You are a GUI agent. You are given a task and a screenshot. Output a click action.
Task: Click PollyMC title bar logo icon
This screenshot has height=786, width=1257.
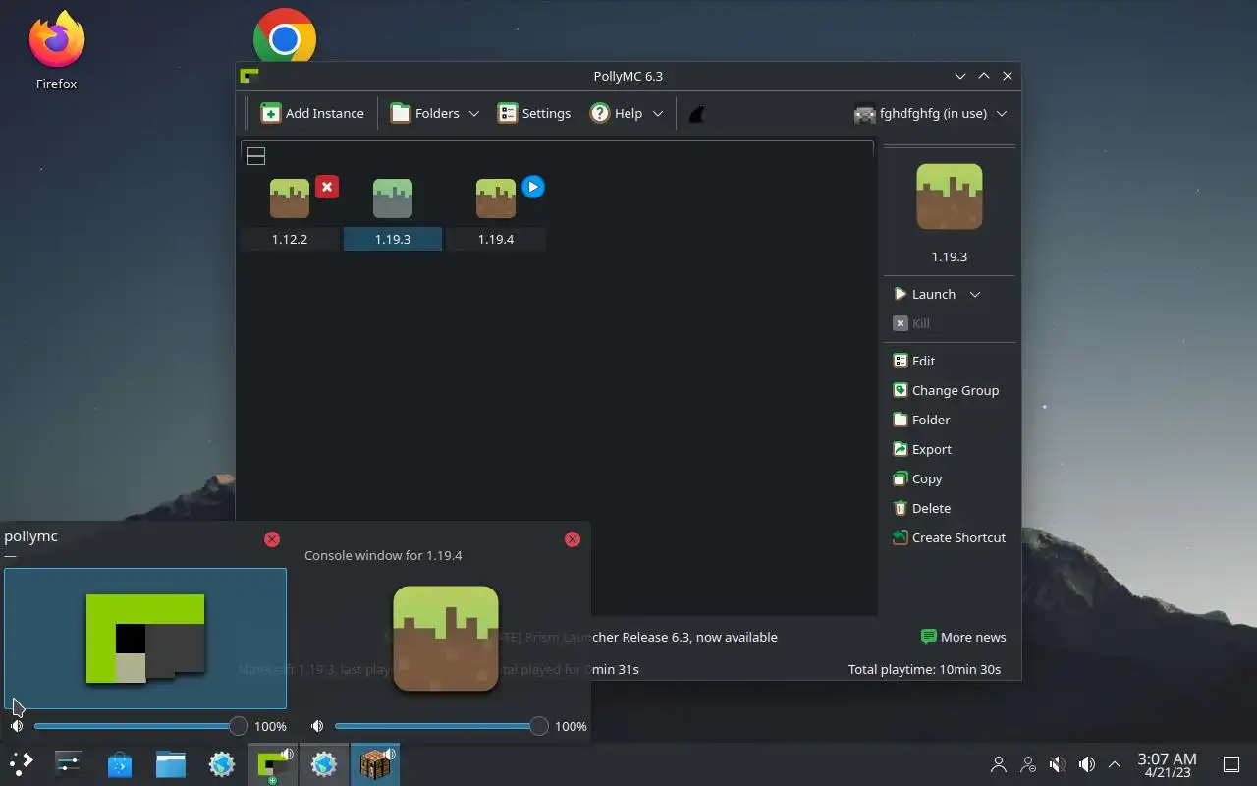coord(249,76)
